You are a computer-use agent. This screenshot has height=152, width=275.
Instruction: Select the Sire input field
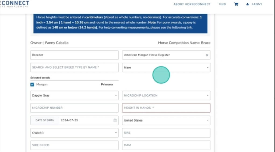[x=166, y=133]
